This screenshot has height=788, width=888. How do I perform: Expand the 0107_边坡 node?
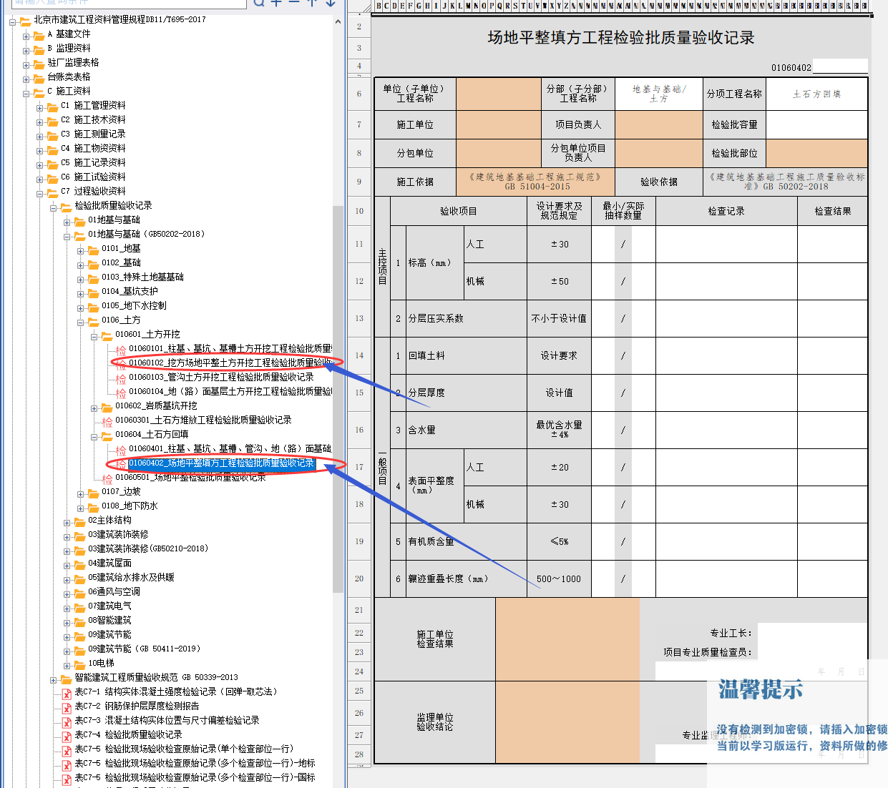pyautogui.click(x=80, y=493)
